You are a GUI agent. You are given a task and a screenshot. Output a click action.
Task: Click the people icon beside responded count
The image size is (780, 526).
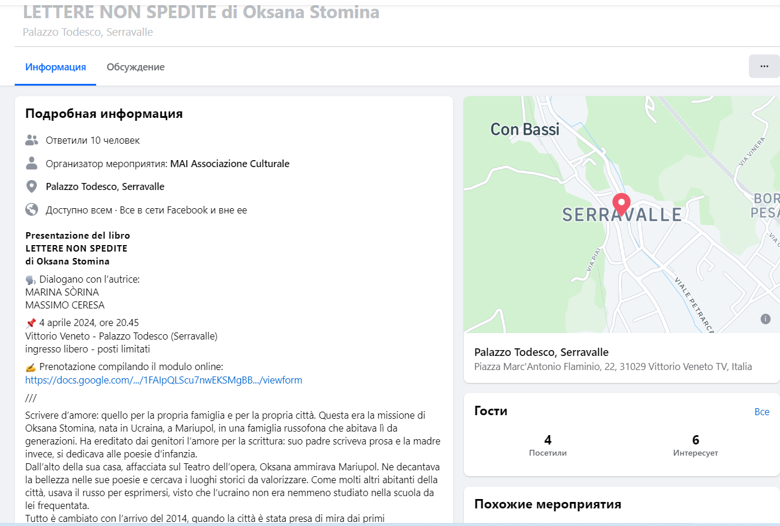tap(32, 140)
